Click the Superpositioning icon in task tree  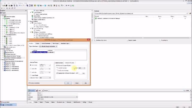coord(32,28)
